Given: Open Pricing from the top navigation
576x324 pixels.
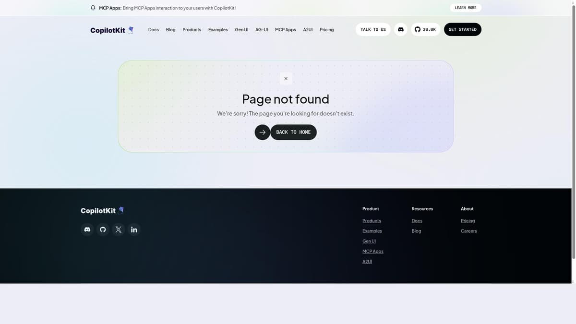Looking at the screenshot, I should pyautogui.click(x=326, y=30).
